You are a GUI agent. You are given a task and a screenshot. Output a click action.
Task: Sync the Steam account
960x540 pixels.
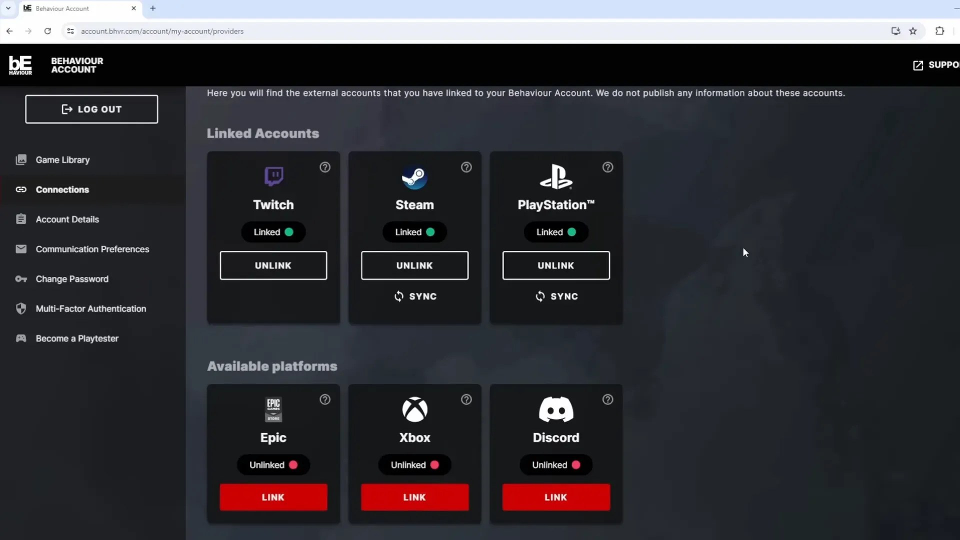tap(415, 296)
